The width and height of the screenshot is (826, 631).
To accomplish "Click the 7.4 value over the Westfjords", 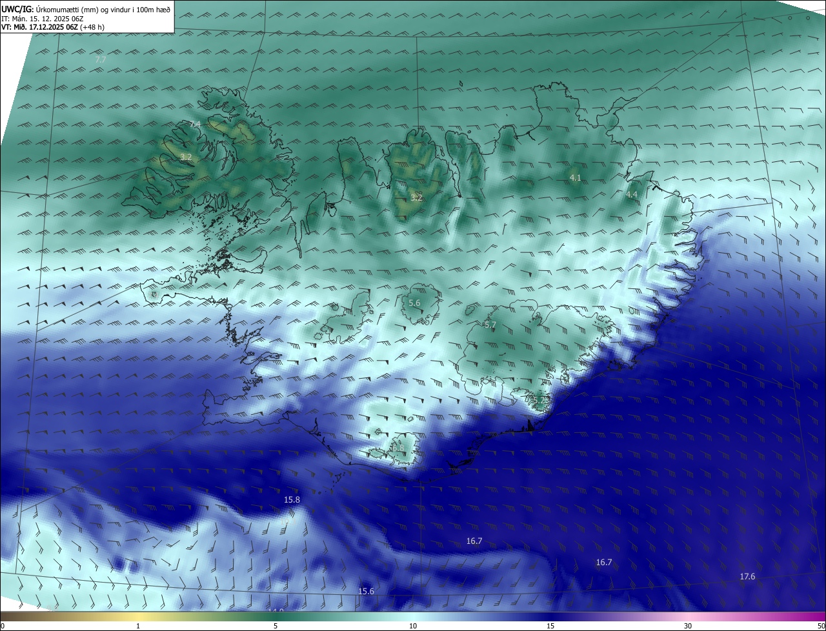I will tap(196, 124).
